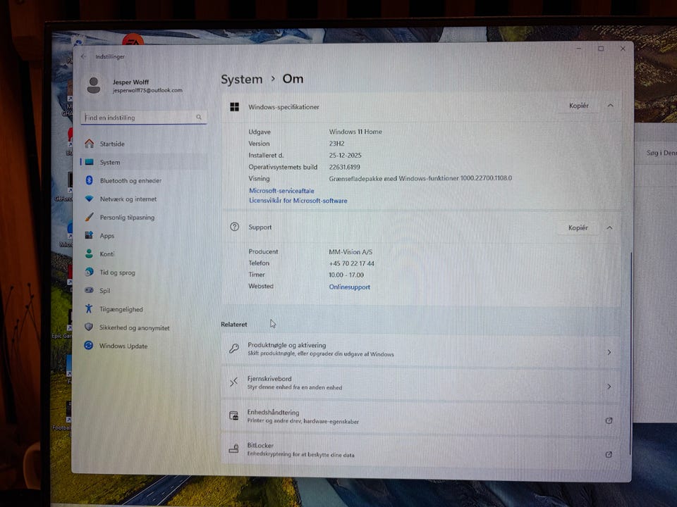
Task: Click the 23H2 version value
Action: pyautogui.click(x=336, y=144)
